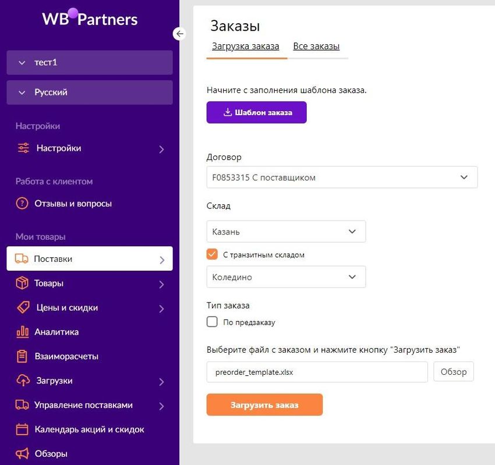Open the Казань warehouse dropdown
Screen dimensions: 495x465
click(x=286, y=232)
